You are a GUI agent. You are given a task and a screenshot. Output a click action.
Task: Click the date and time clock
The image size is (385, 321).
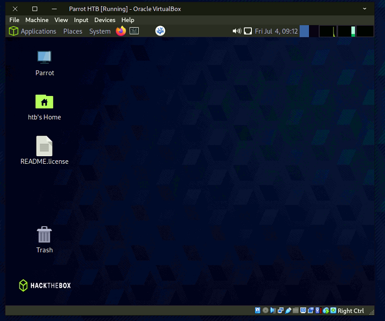click(x=276, y=31)
